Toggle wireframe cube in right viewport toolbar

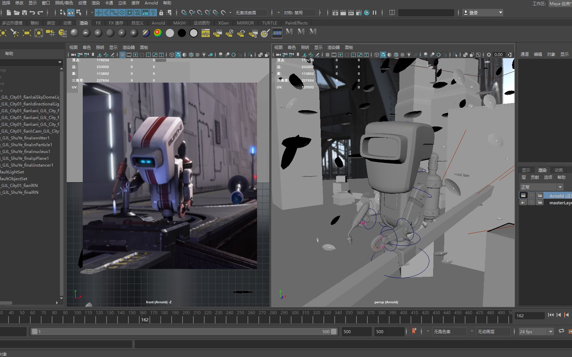pyautogui.click(x=377, y=54)
